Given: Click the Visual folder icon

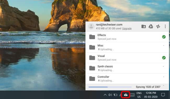Looking at the screenshot, I should 92,58.
